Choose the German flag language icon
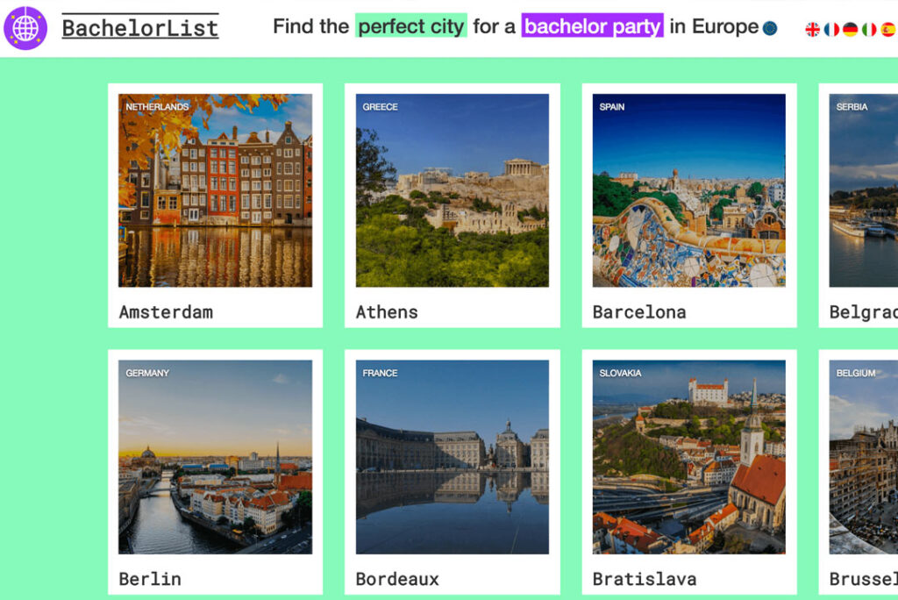Screen dimensions: 898x600 click(x=851, y=29)
